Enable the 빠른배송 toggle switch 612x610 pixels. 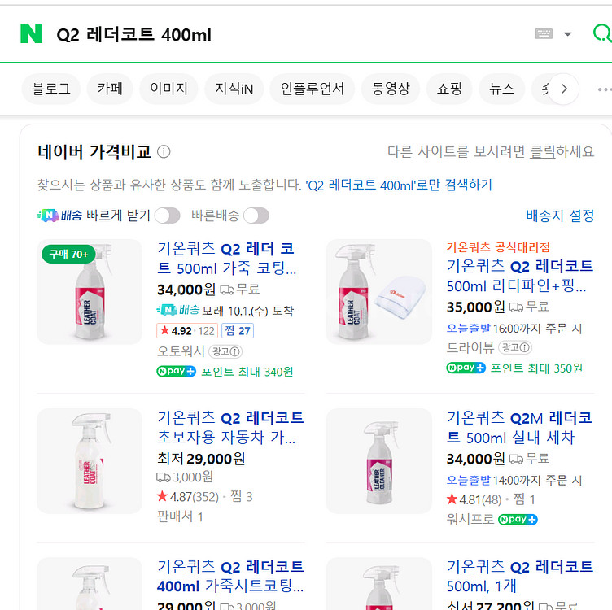[x=256, y=216]
